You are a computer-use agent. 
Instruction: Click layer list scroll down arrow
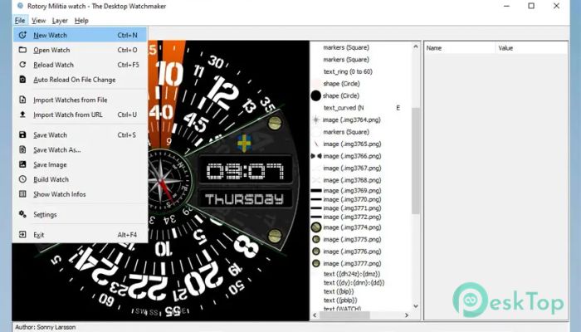point(415,306)
